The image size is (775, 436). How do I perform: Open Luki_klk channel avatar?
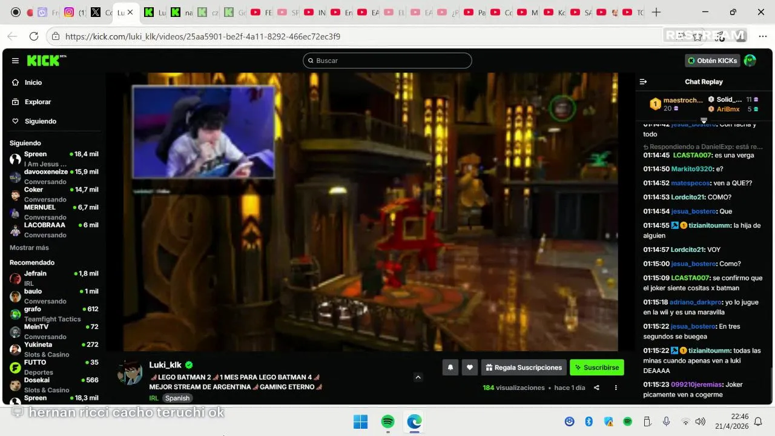tap(130, 373)
